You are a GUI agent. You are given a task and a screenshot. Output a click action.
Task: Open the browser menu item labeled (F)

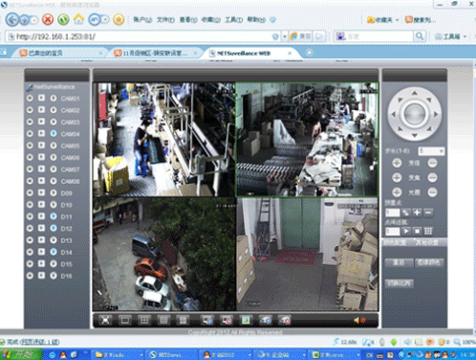[x=165, y=20]
